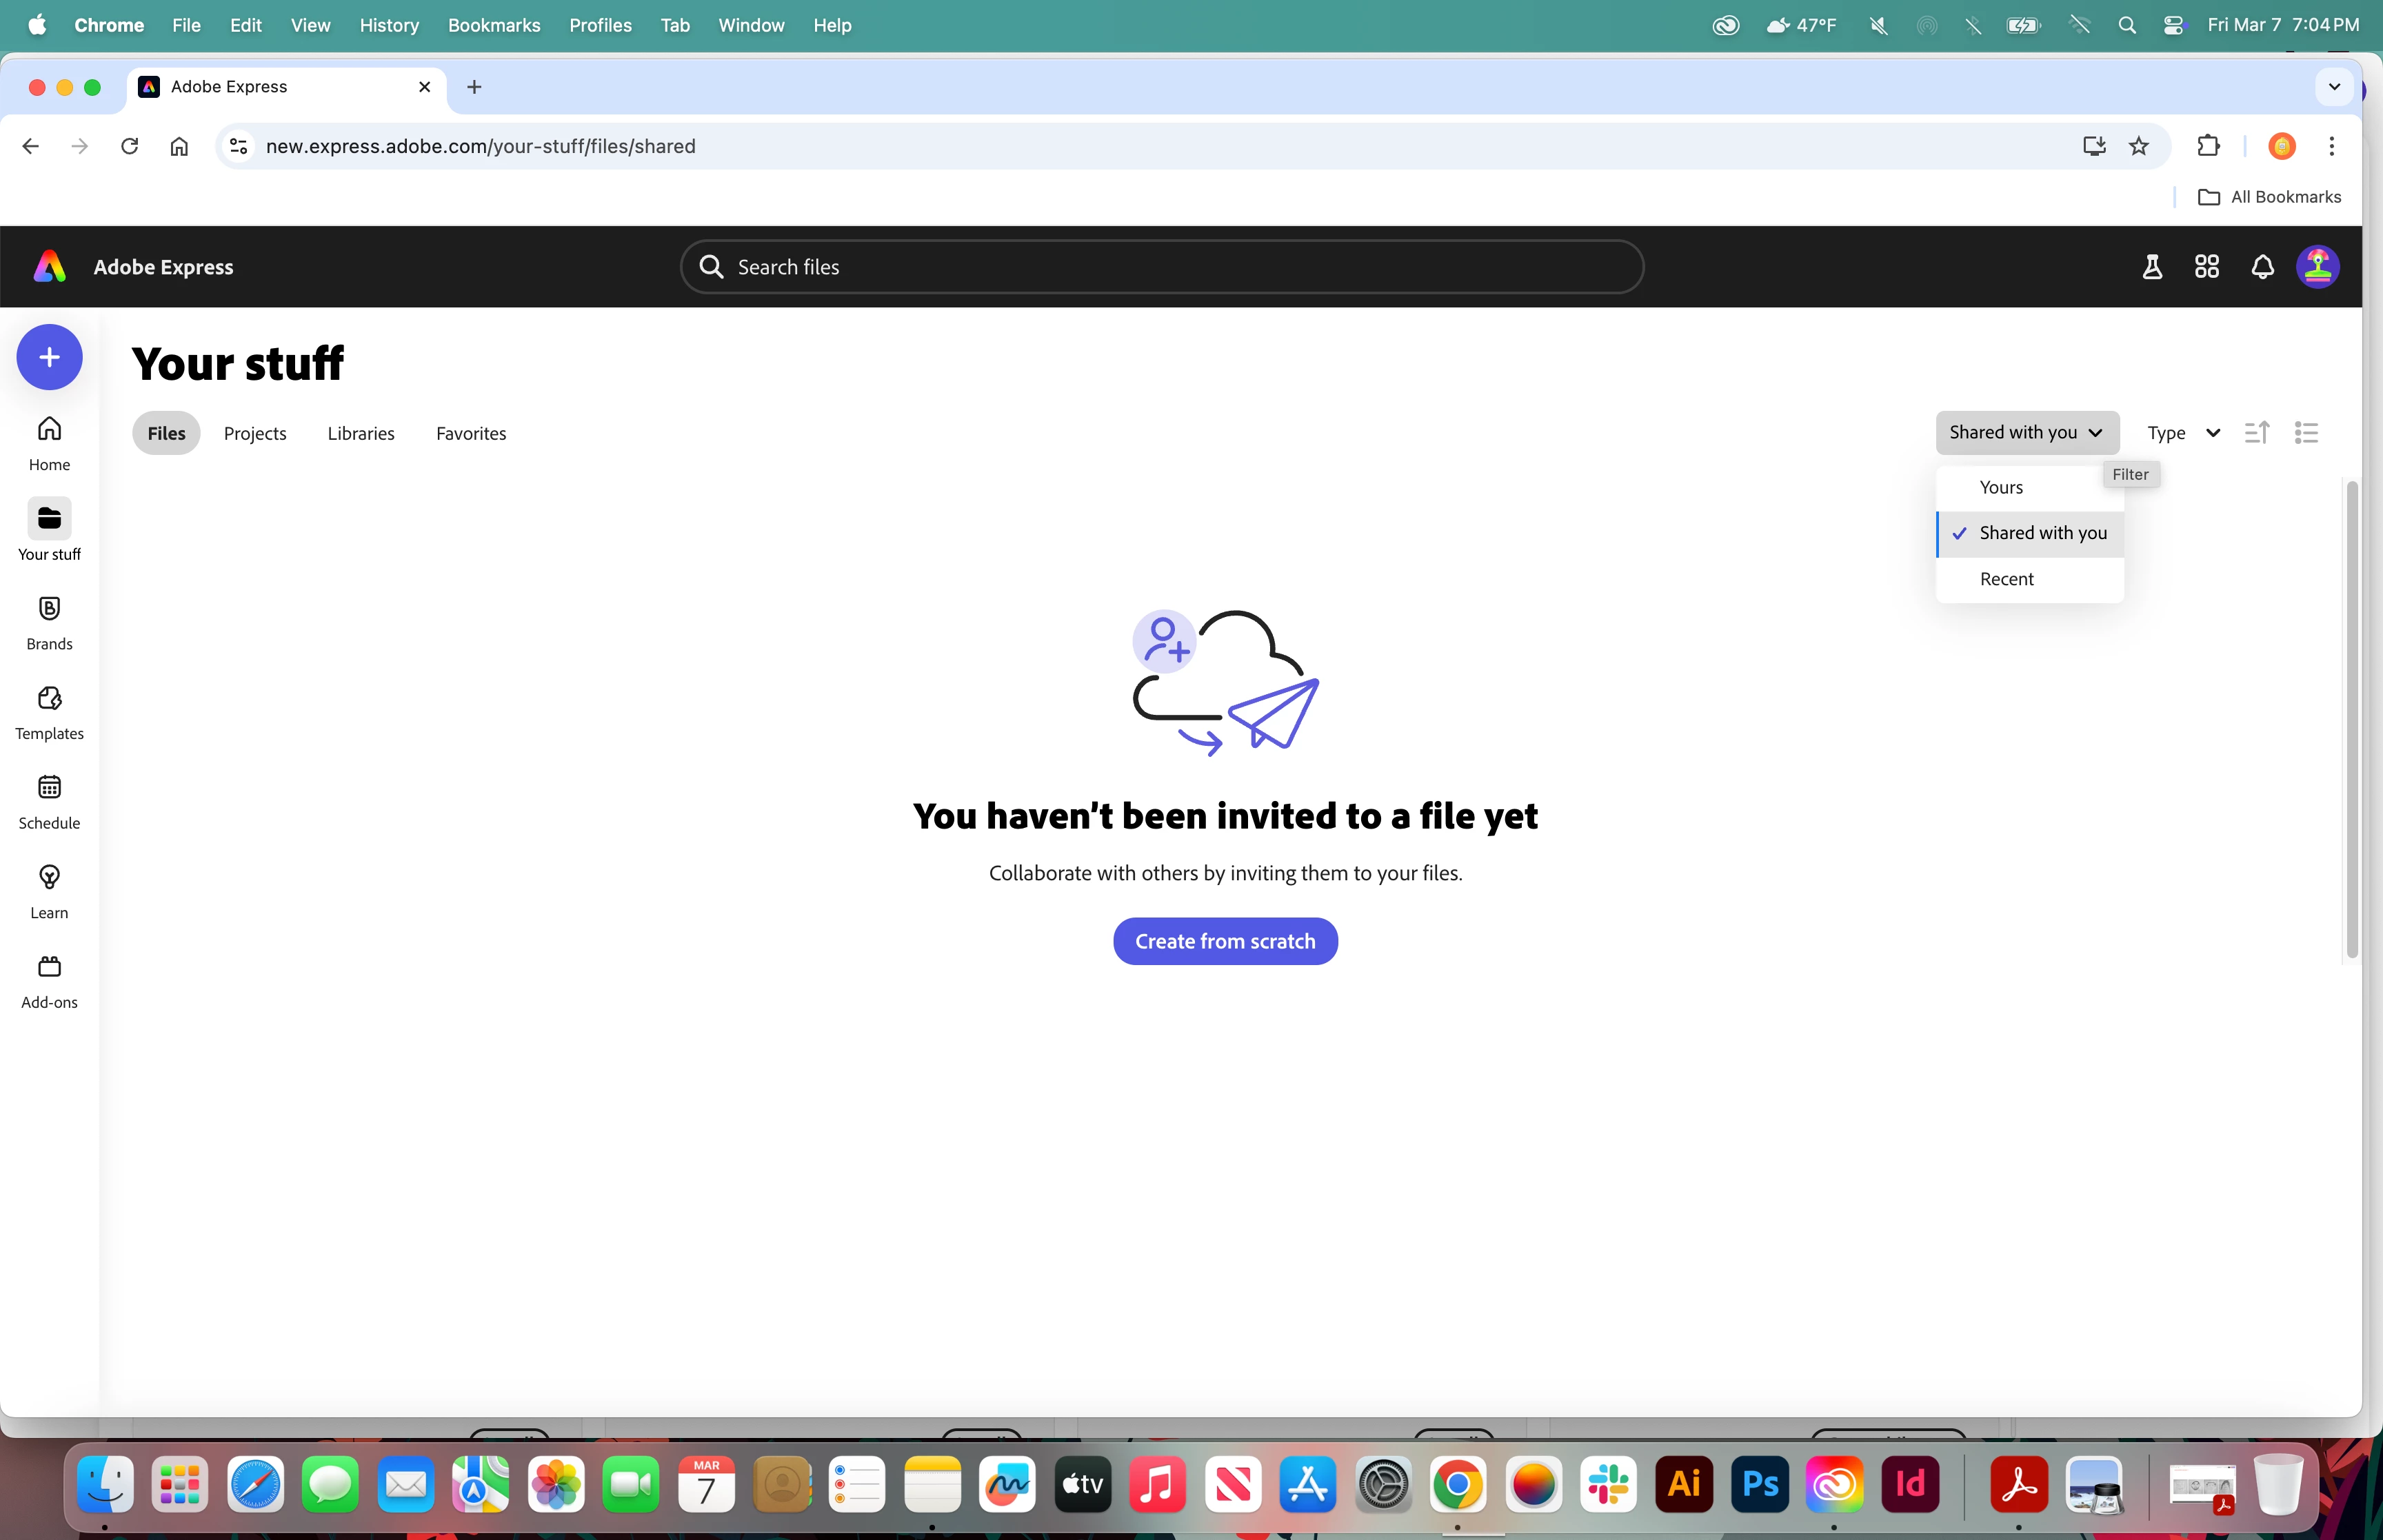Open the Learn sidebar section
2383x1540 pixels.
pyautogui.click(x=49, y=891)
